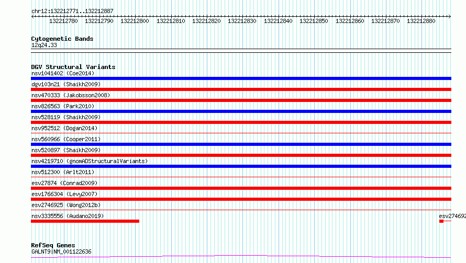Viewport: 466px width, 263px height.
Task: Click the thin red line under esv2746925
Action: (241, 210)
